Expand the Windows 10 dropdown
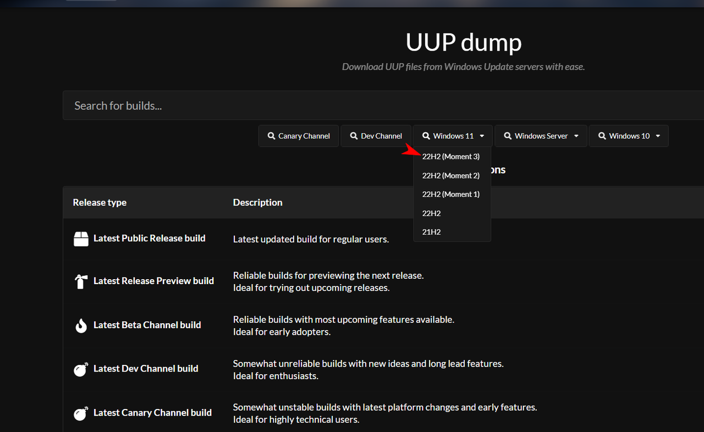The height and width of the screenshot is (432, 704). (629, 136)
